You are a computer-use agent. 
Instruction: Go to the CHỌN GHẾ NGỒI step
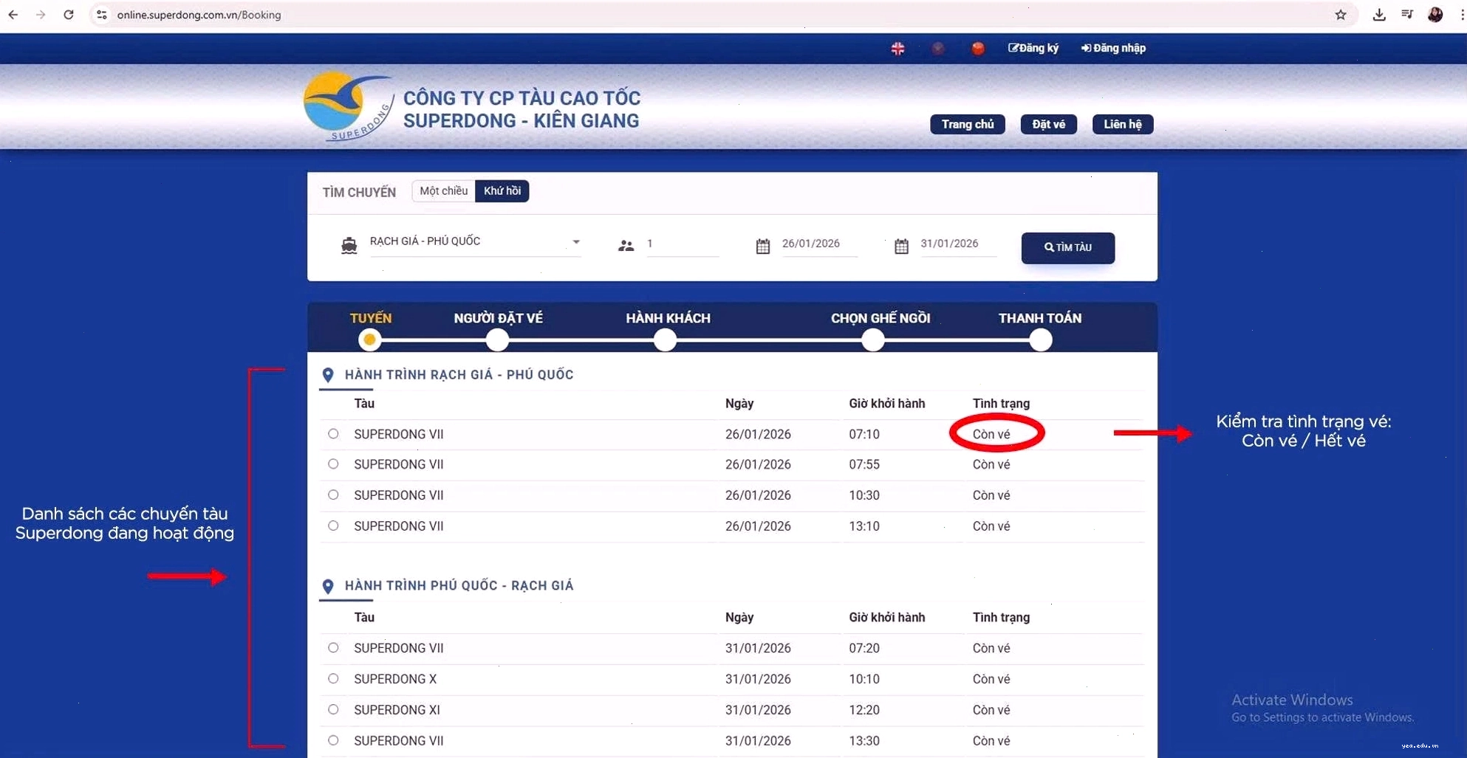click(873, 340)
